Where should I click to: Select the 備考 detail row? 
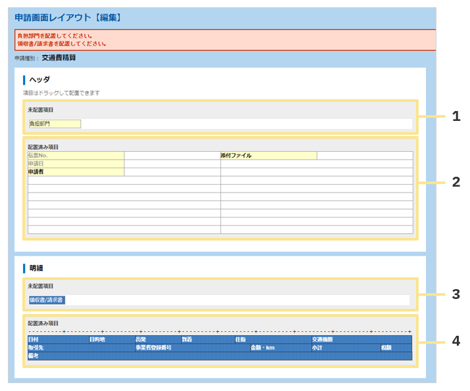pos(220,356)
